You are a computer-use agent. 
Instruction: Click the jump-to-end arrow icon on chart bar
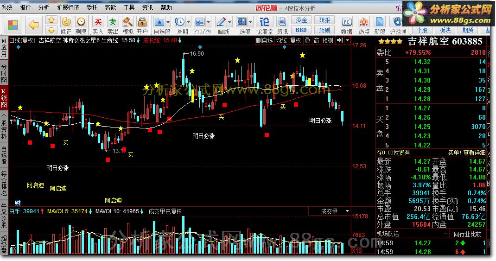340,40
